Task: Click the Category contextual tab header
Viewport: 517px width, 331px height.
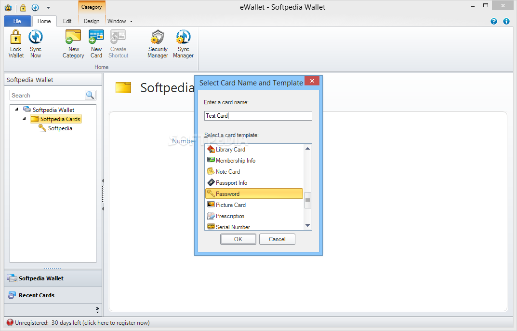Action: pos(92,7)
